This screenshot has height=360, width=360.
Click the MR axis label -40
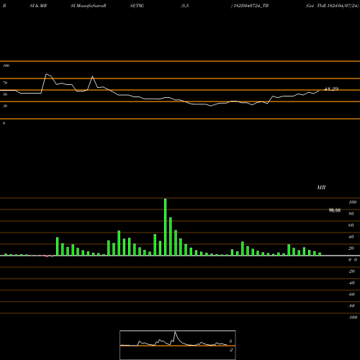click(351, 283)
